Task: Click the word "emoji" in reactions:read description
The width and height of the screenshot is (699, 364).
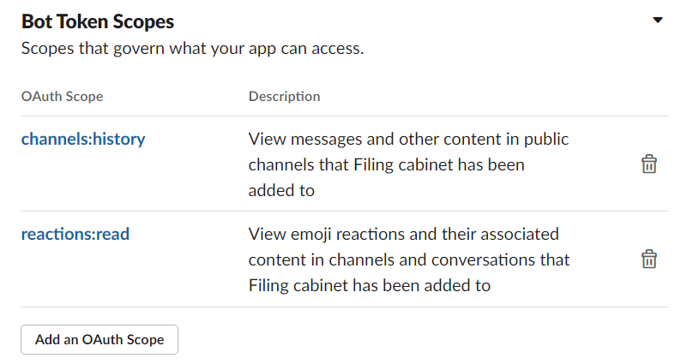Action: coord(310,233)
